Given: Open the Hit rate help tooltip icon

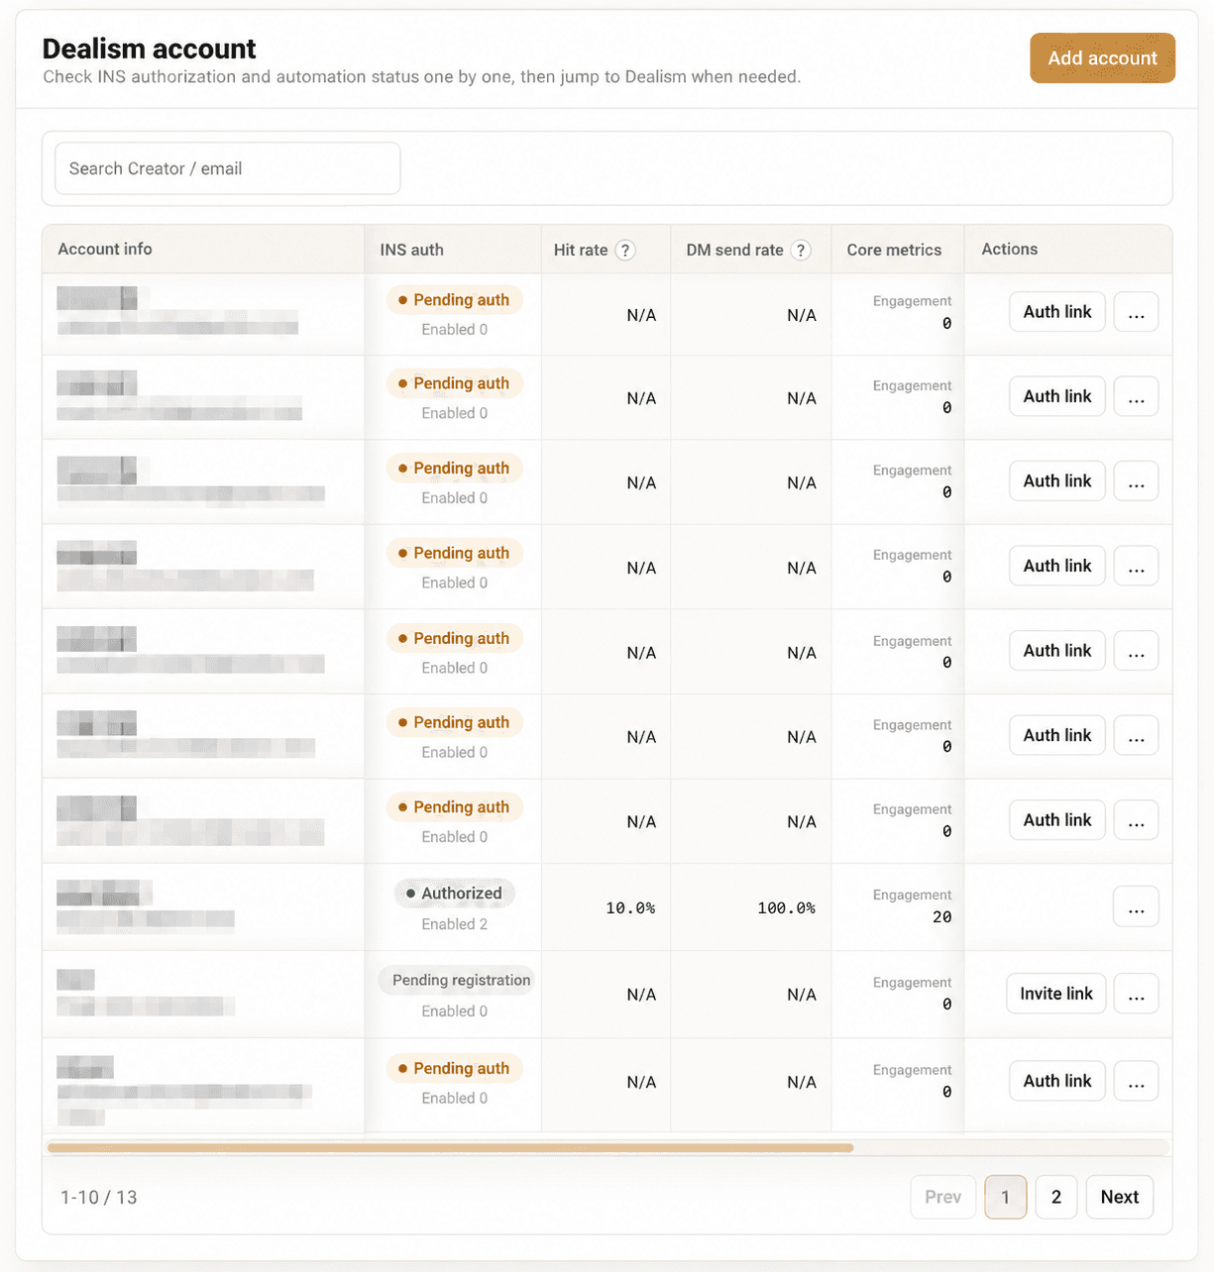Looking at the screenshot, I should pyautogui.click(x=624, y=250).
